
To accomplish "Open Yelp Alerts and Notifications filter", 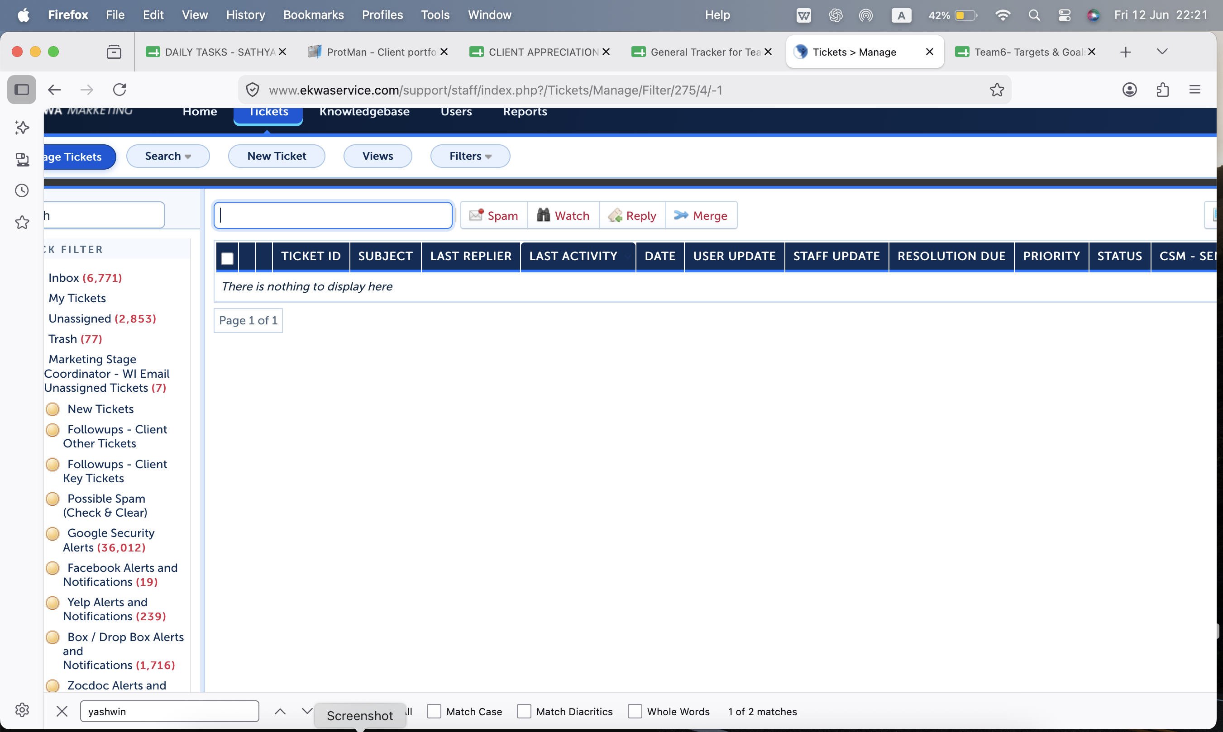I will pyautogui.click(x=115, y=609).
